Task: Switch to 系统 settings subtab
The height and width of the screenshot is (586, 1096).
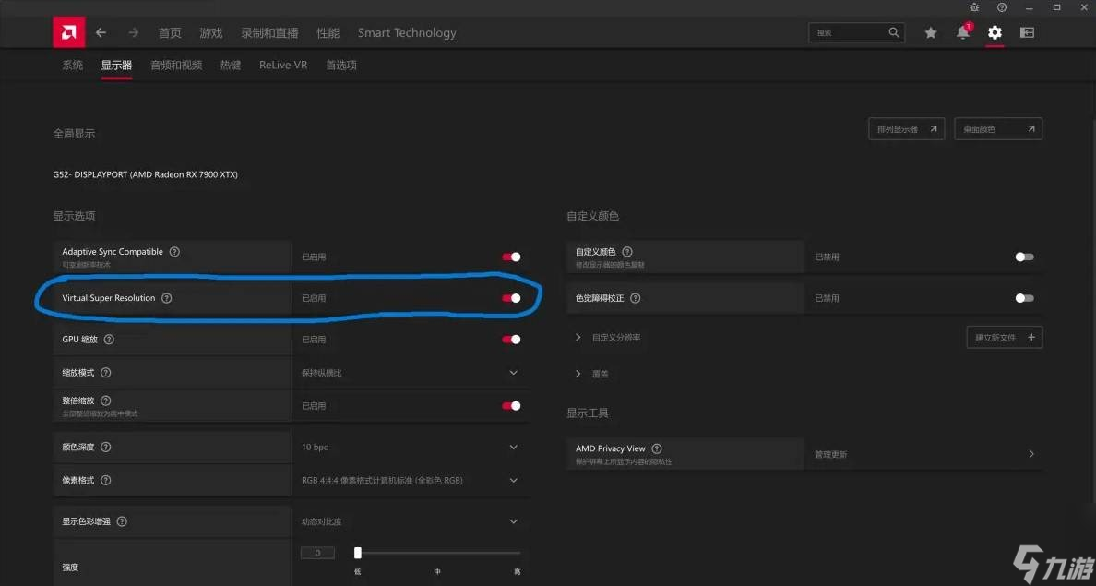Action: tap(73, 65)
